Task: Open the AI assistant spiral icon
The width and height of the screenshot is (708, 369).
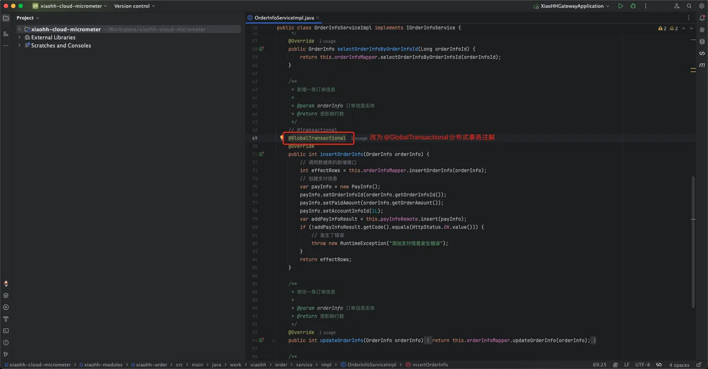Action: click(x=702, y=30)
